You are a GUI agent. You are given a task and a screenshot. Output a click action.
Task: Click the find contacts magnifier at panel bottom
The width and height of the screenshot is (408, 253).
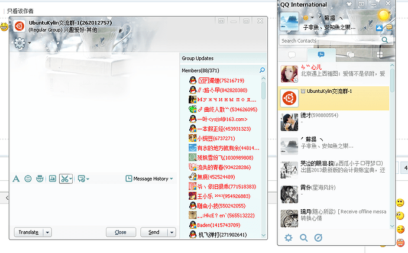303,238
